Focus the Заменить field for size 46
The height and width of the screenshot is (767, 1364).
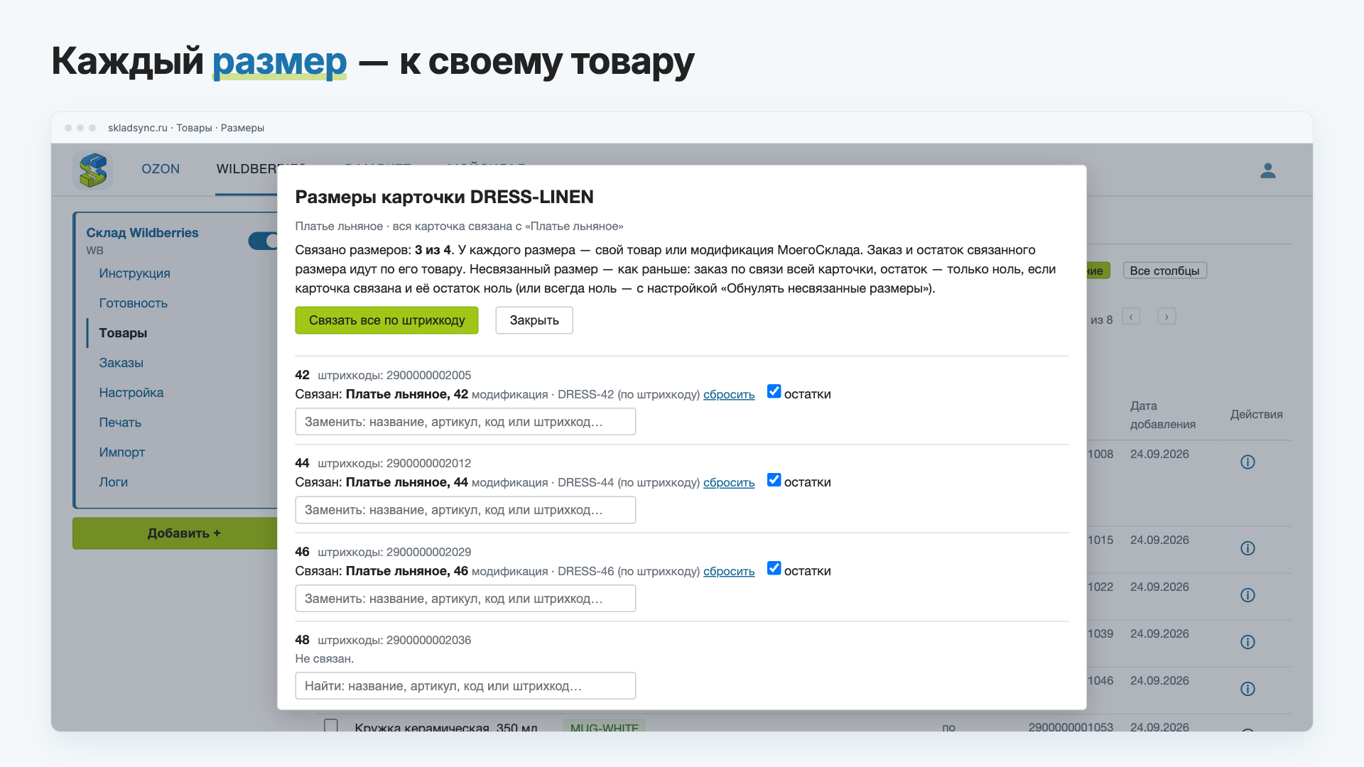click(465, 599)
